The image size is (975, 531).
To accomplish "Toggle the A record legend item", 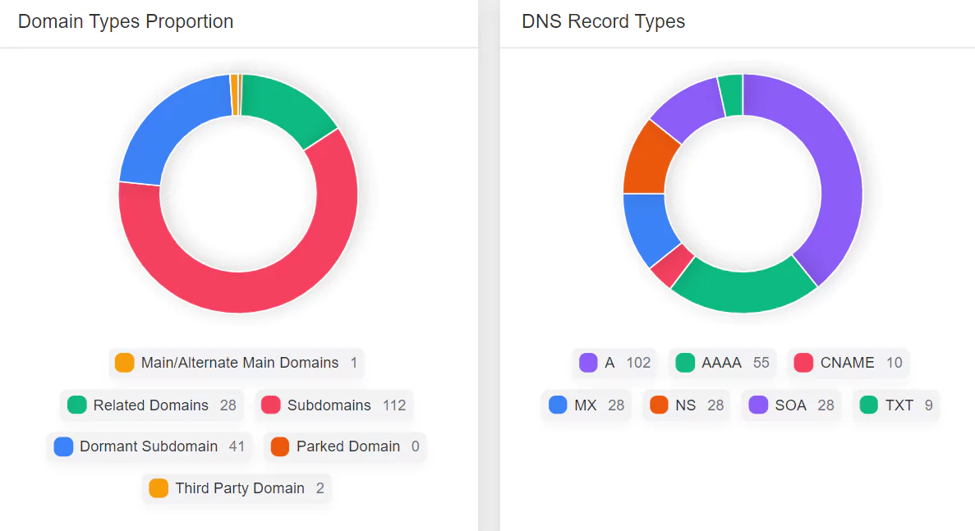I will click(x=614, y=363).
